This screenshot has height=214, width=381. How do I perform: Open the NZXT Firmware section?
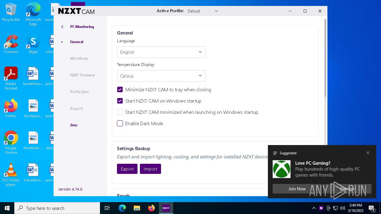(82, 75)
